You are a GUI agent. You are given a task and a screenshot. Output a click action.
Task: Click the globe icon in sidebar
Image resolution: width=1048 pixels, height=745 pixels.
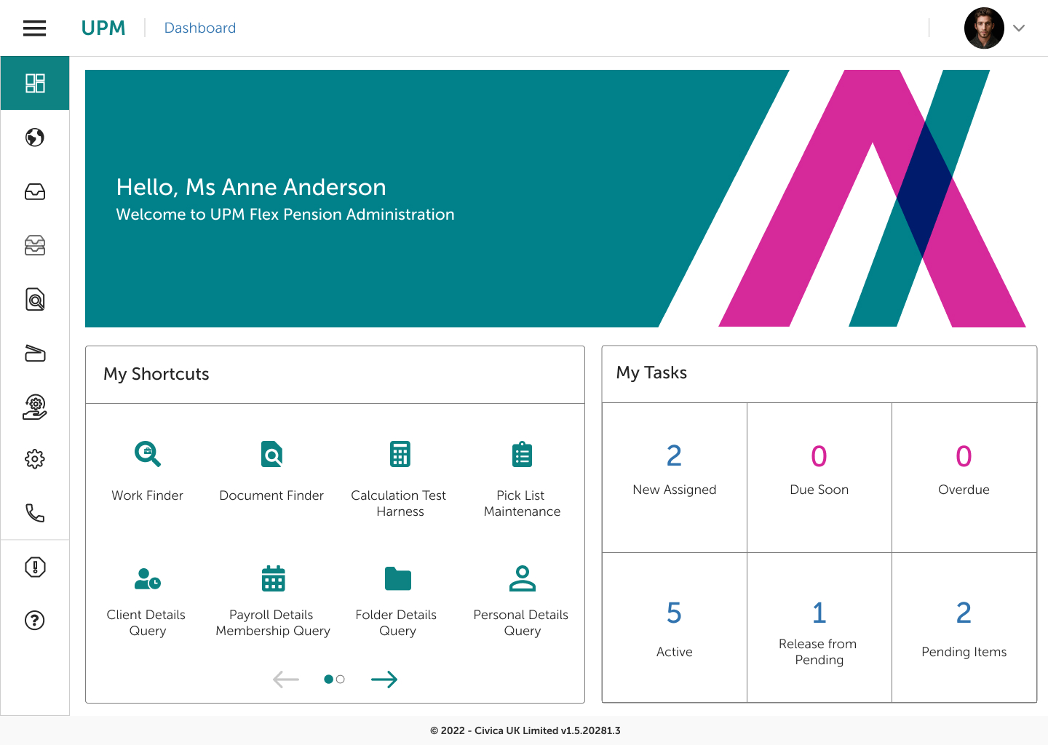coord(35,138)
